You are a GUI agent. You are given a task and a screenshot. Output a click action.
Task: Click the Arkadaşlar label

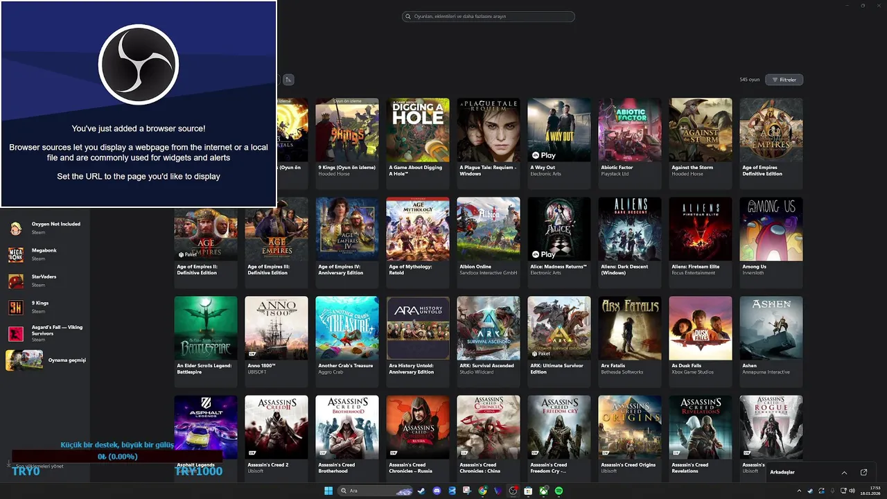[782, 472]
